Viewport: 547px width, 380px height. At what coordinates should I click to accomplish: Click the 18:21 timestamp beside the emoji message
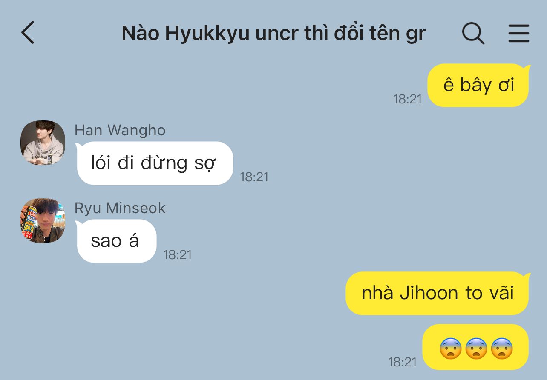tap(402, 362)
